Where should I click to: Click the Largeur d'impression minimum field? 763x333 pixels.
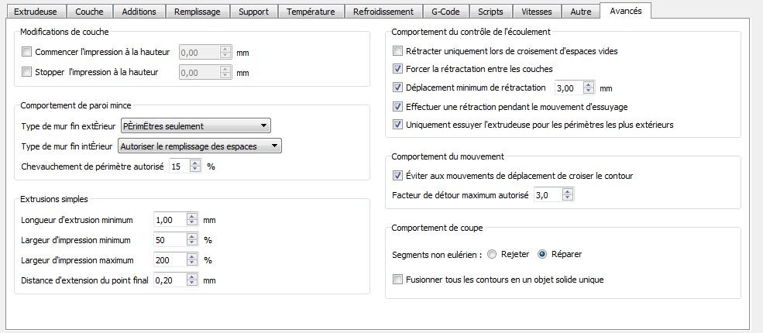[170, 240]
